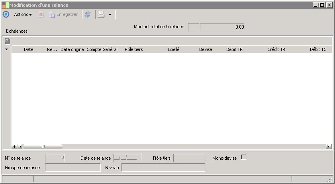335x184 pixels.
Task: Click Crédit TR column header
Action: 276,49
